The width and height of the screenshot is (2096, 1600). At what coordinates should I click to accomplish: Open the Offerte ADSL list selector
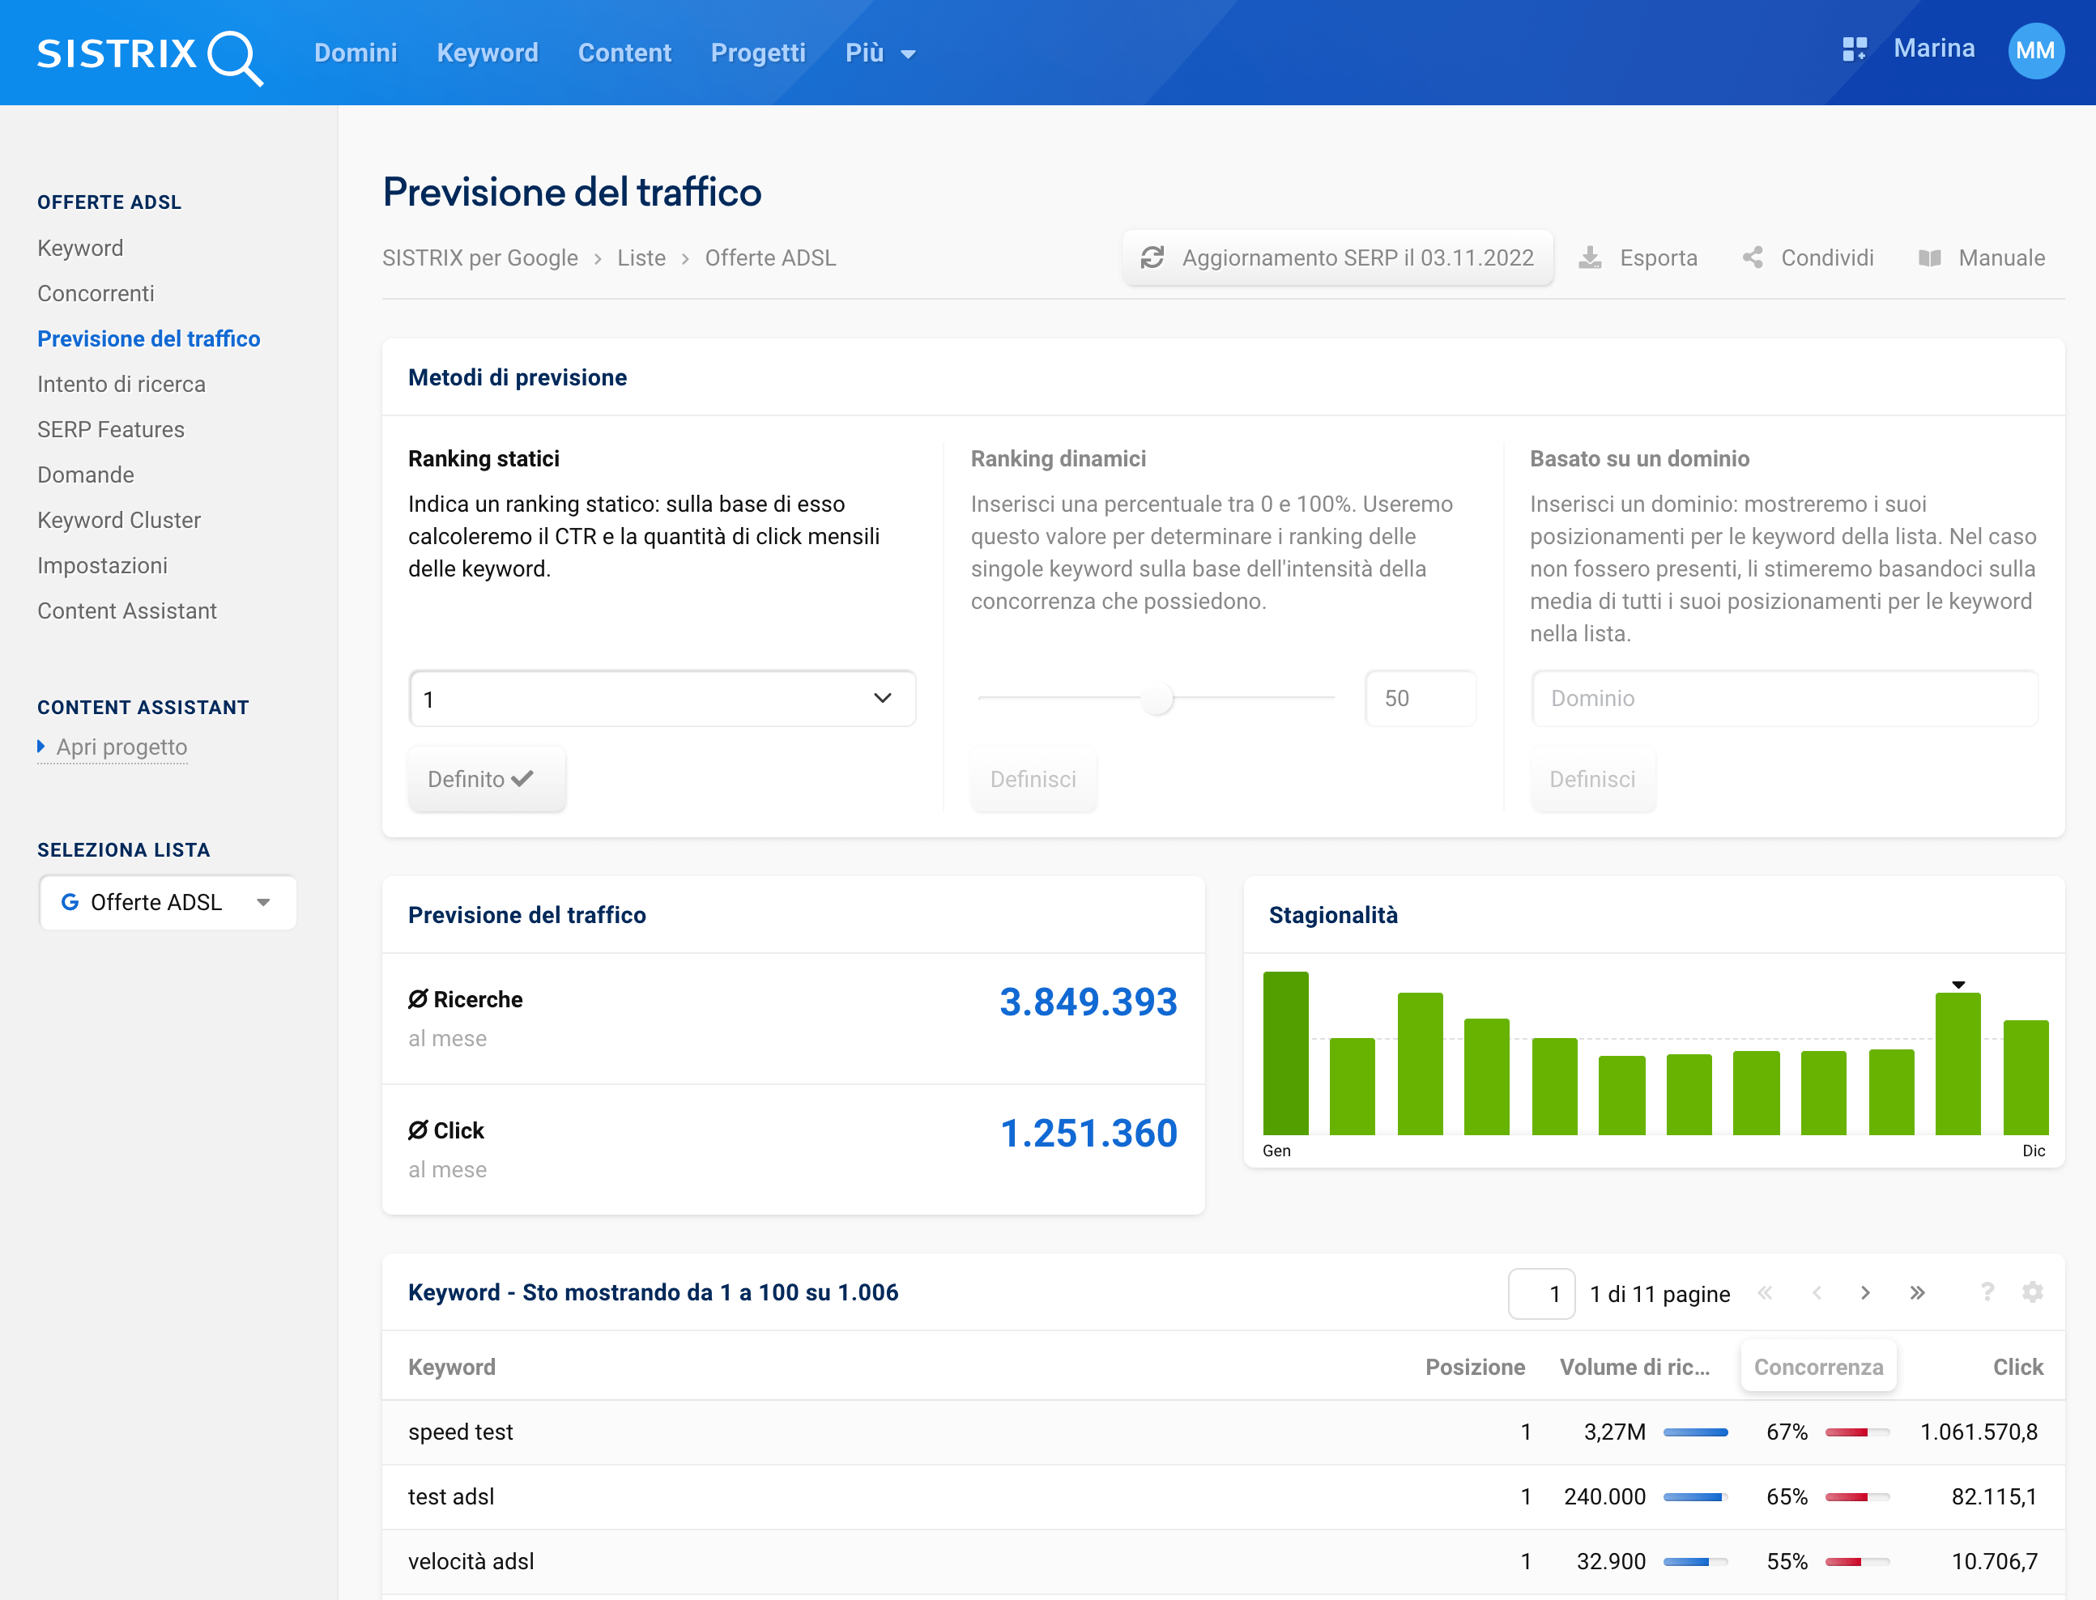pyautogui.click(x=168, y=902)
